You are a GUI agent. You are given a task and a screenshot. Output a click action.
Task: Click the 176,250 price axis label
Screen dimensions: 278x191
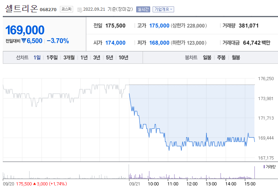[x=266, y=79]
